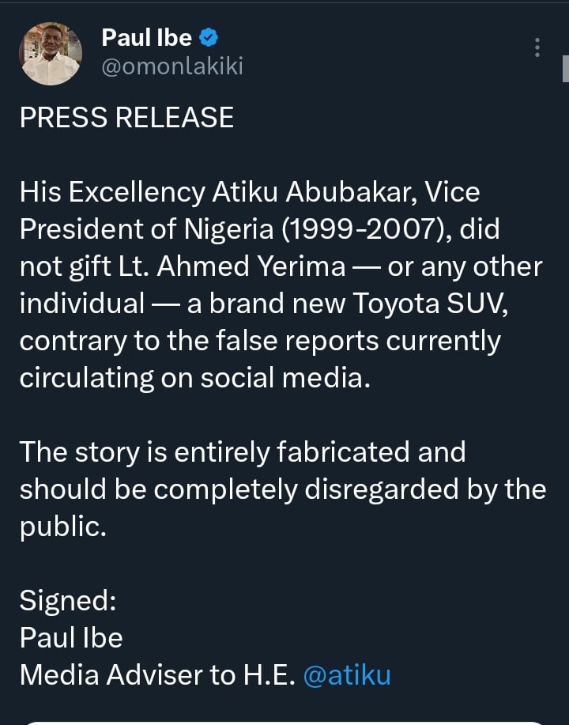Open the three-dot more options menu
Screen dimensions: 569x725
pos(537,47)
